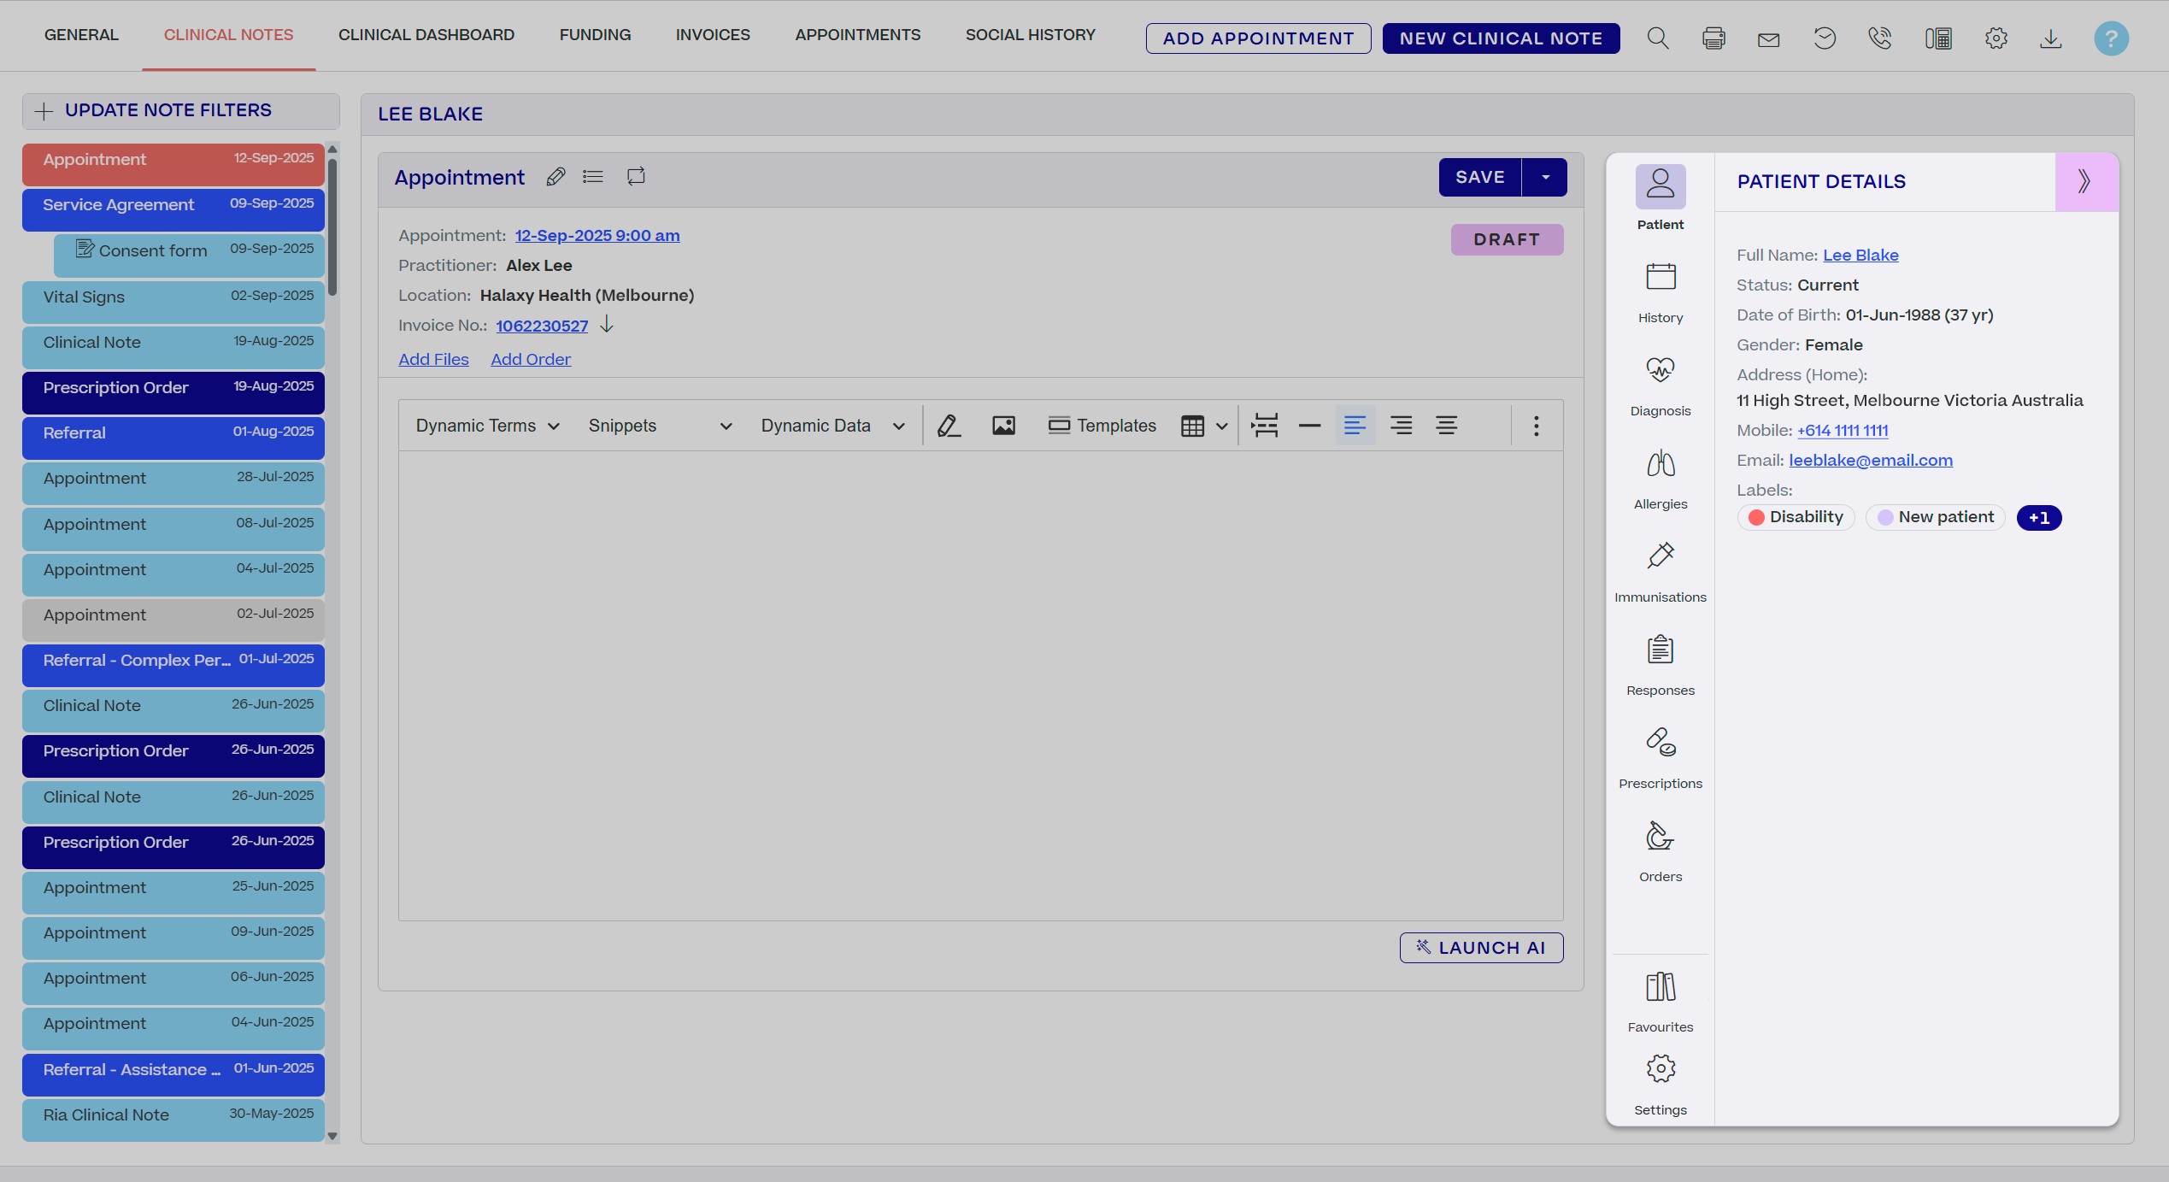
Task: Switch to the Clinical Dashboard tab
Action: point(426,34)
